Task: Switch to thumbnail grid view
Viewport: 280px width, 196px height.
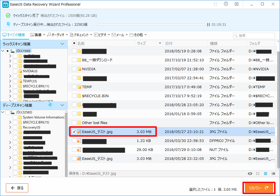Action: pos(258,174)
